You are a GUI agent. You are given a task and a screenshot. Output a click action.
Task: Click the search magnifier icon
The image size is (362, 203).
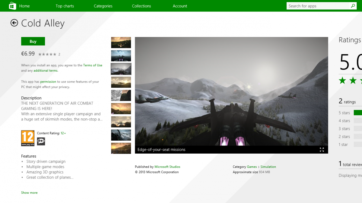[353, 6]
